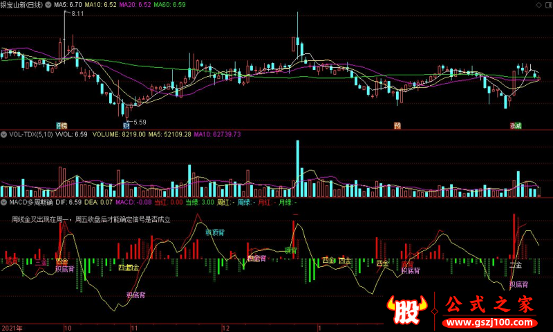The width and height of the screenshot is (553, 332).
Task: Click the 二金 signal label
Action: [x=516, y=265]
